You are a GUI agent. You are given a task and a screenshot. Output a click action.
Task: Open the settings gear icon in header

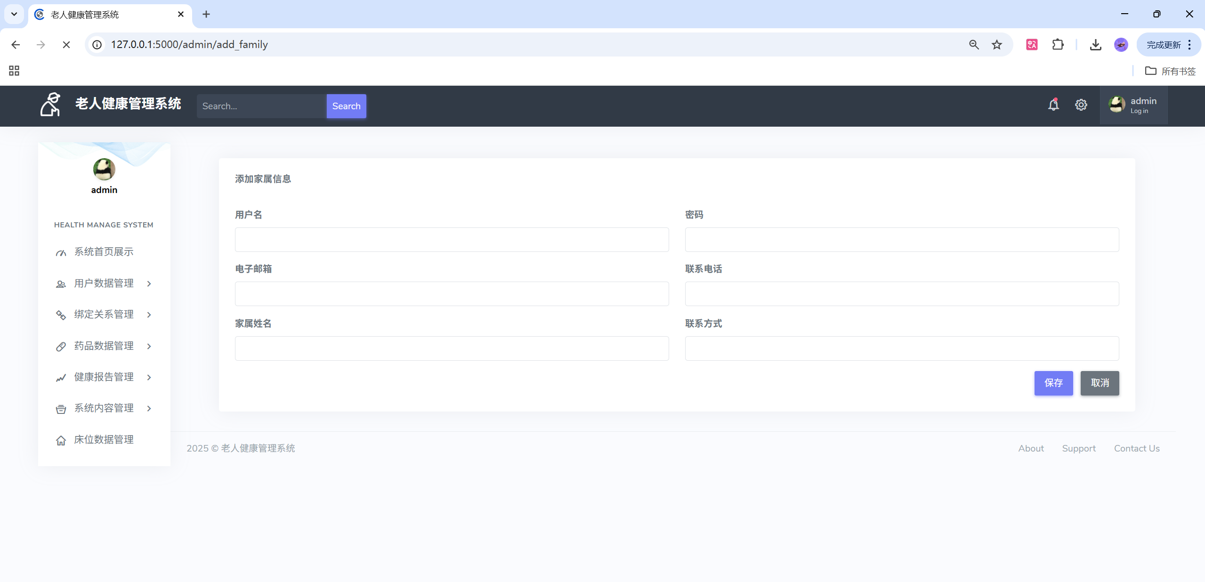1081,105
